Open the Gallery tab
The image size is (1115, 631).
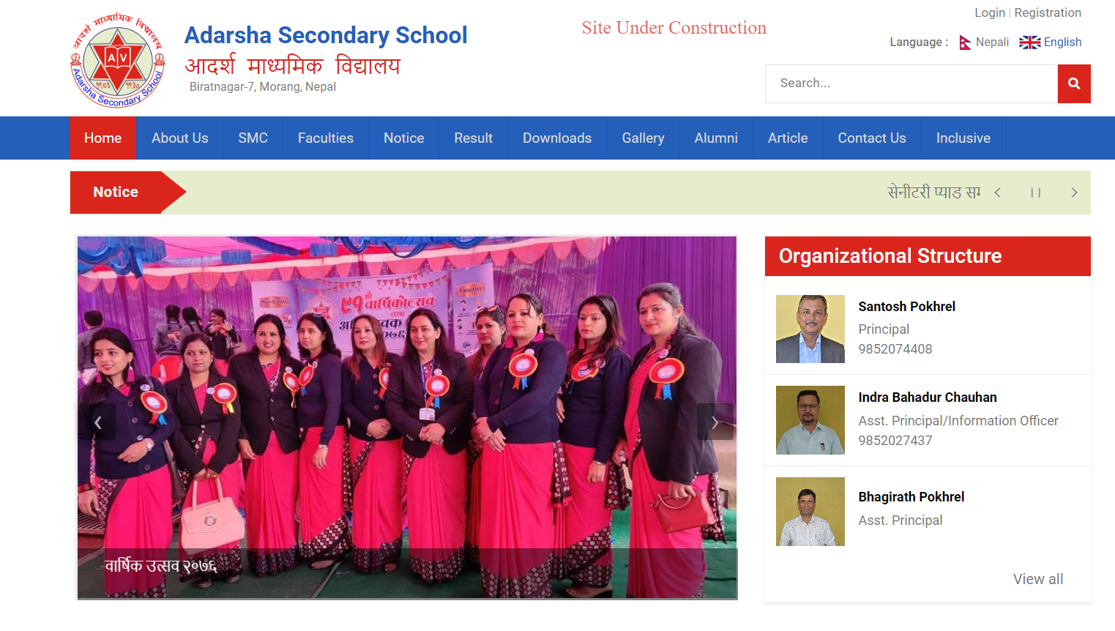(644, 138)
